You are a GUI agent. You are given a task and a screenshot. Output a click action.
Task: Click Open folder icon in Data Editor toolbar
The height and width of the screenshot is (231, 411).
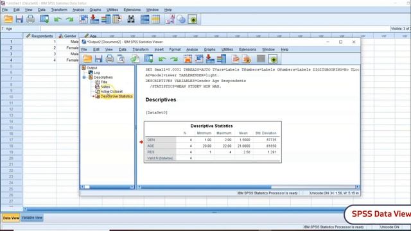pyautogui.click(x=8, y=19)
